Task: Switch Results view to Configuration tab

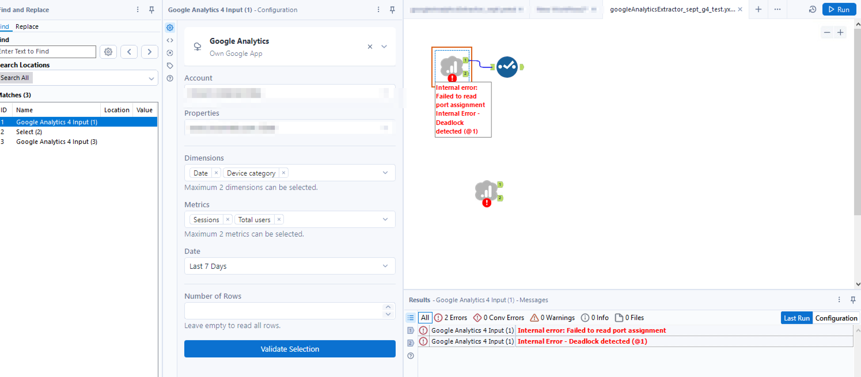Action: click(x=836, y=317)
